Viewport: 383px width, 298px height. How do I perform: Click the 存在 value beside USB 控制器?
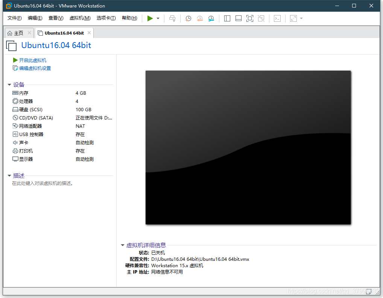[80, 135]
